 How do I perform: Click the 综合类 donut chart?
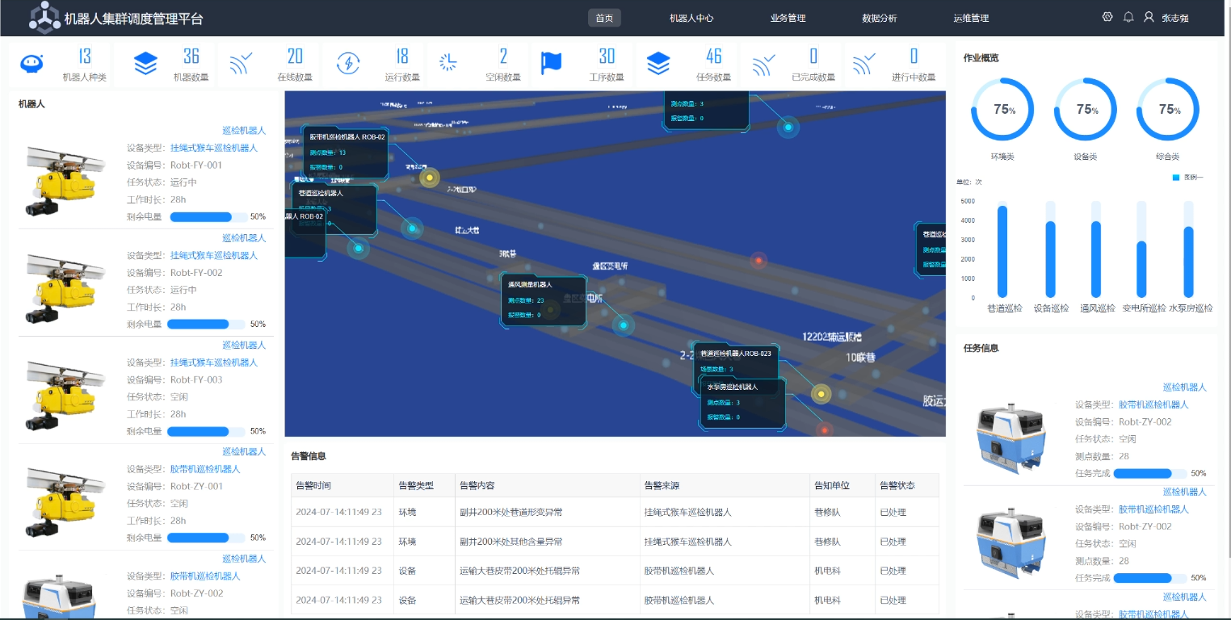pyautogui.click(x=1168, y=110)
